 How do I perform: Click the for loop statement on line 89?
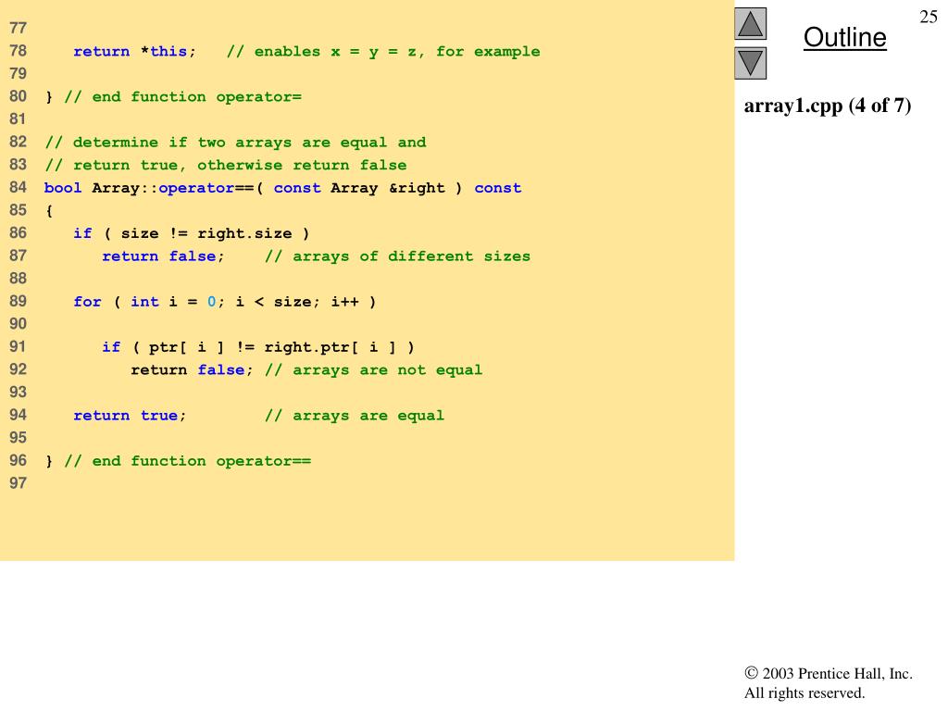click(x=225, y=302)
